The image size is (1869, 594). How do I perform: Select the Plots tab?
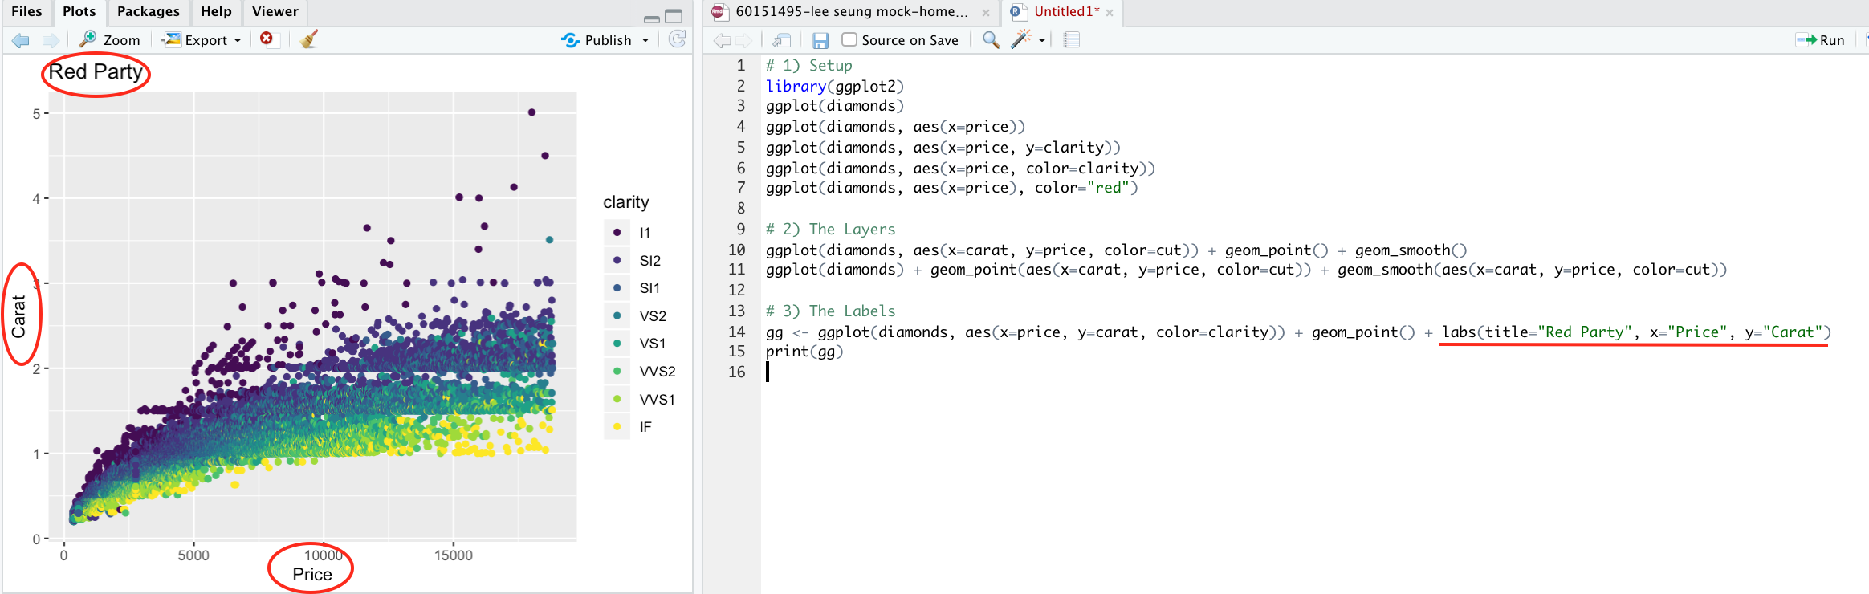pos(79,11)
